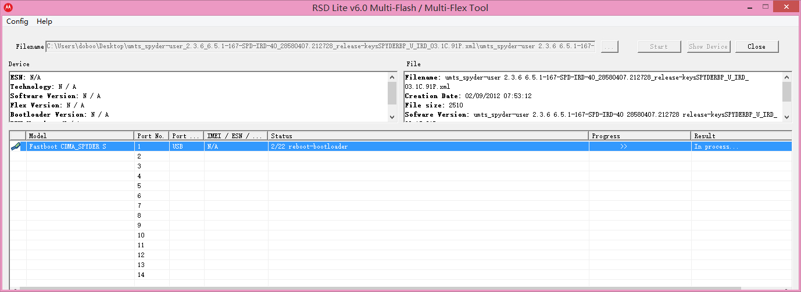
Task: Click the File panel scroll up arrow
Action: click(x=786, y=77)
